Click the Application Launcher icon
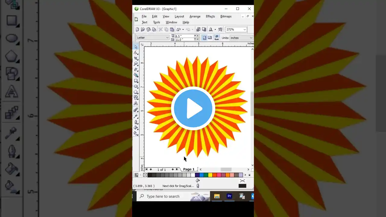386x217 pixels. click(211, 29)
